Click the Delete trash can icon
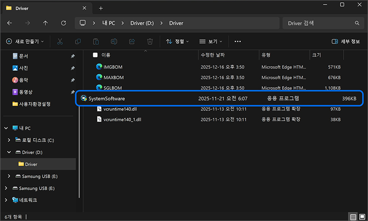Screen dimensions: 368x221 [x=150, y=41]
